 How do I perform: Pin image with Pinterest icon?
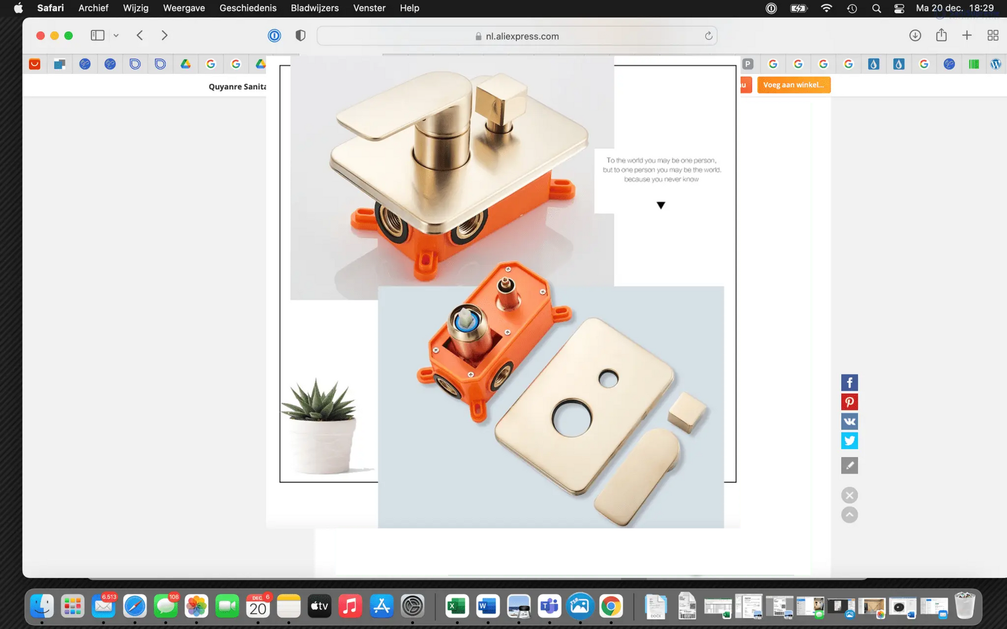(x=849, y=402)
